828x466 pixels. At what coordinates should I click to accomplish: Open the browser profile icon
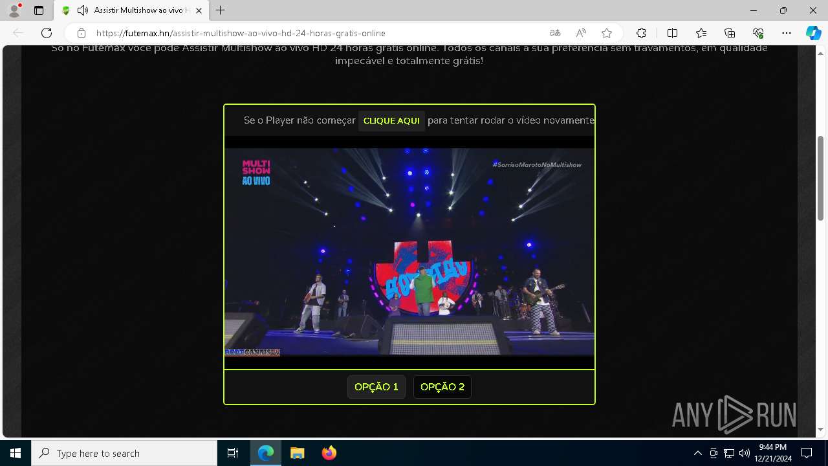14,10
